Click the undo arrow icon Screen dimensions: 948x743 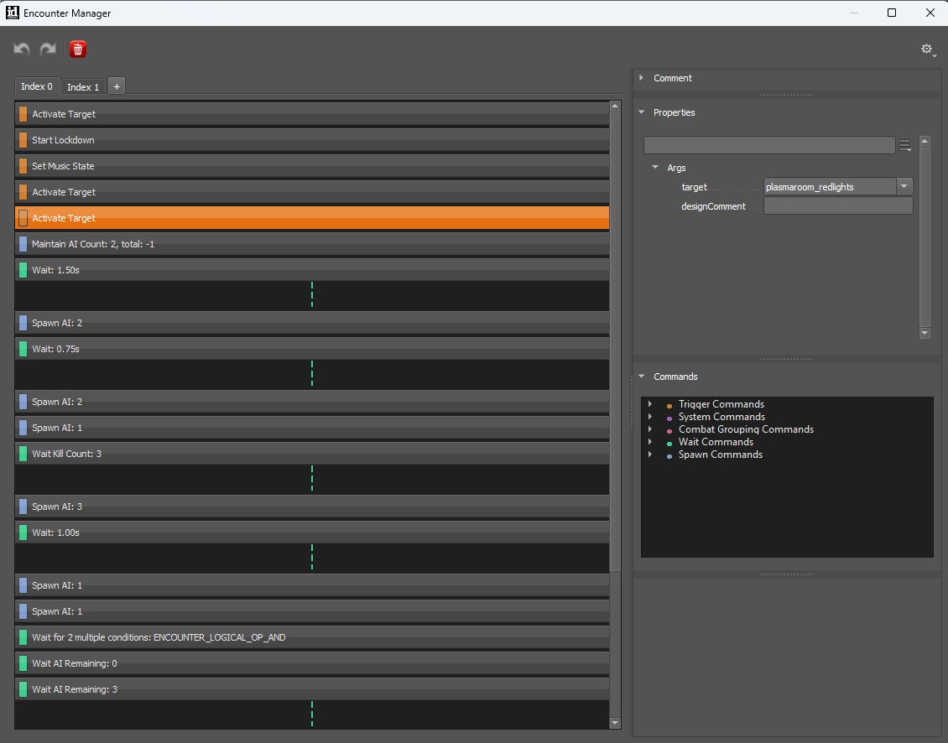[x=22, y=49]
